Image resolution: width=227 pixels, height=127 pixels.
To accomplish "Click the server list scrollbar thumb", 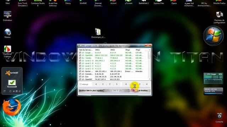I will point(149,55).
